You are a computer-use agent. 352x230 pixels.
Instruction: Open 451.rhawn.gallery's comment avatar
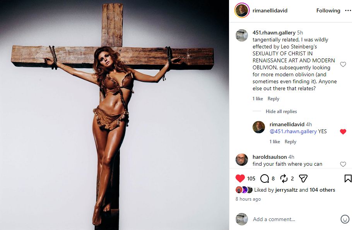pyautogui.click(x=242, y=35)
